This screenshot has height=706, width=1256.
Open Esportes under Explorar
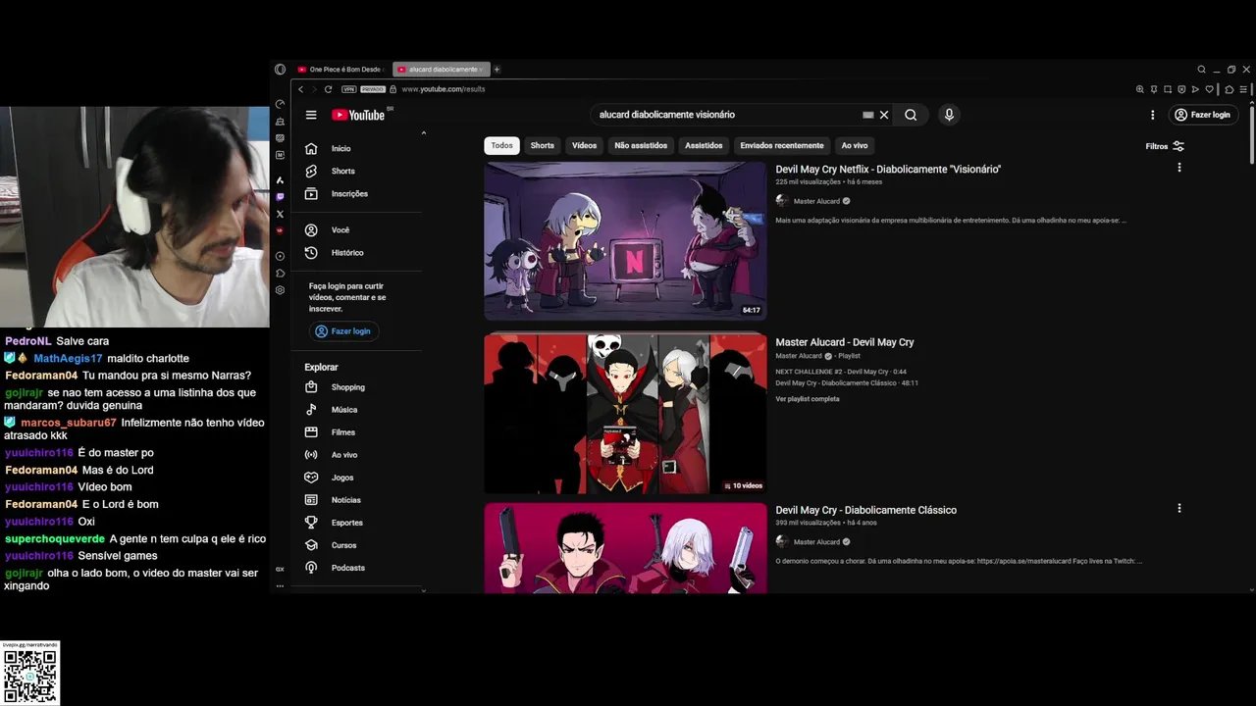coord(356,523)
